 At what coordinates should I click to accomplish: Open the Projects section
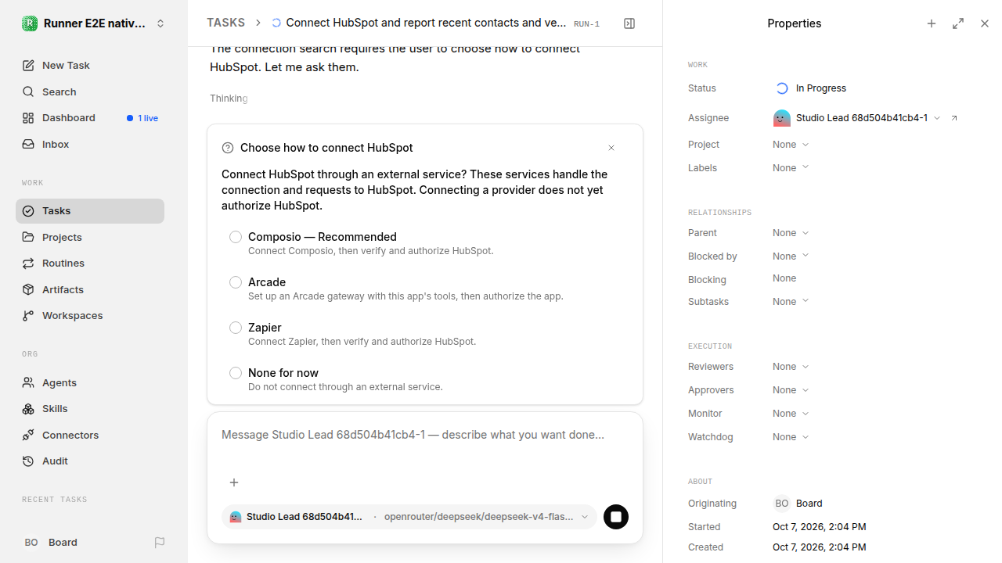coord(90,237)
